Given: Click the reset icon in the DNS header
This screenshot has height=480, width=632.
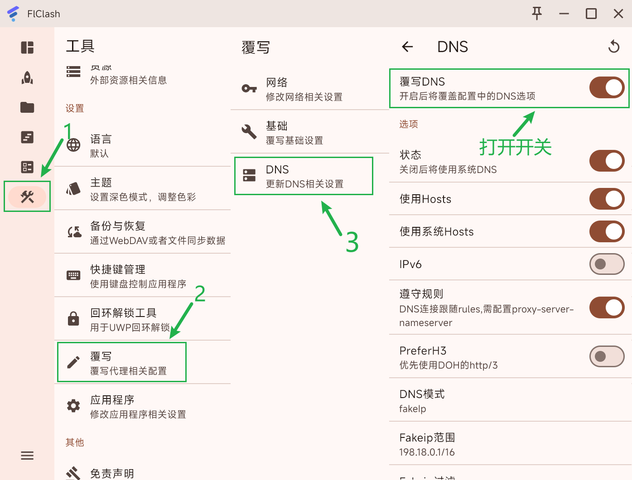Looking at the screenshot, I should coord(614,47).
